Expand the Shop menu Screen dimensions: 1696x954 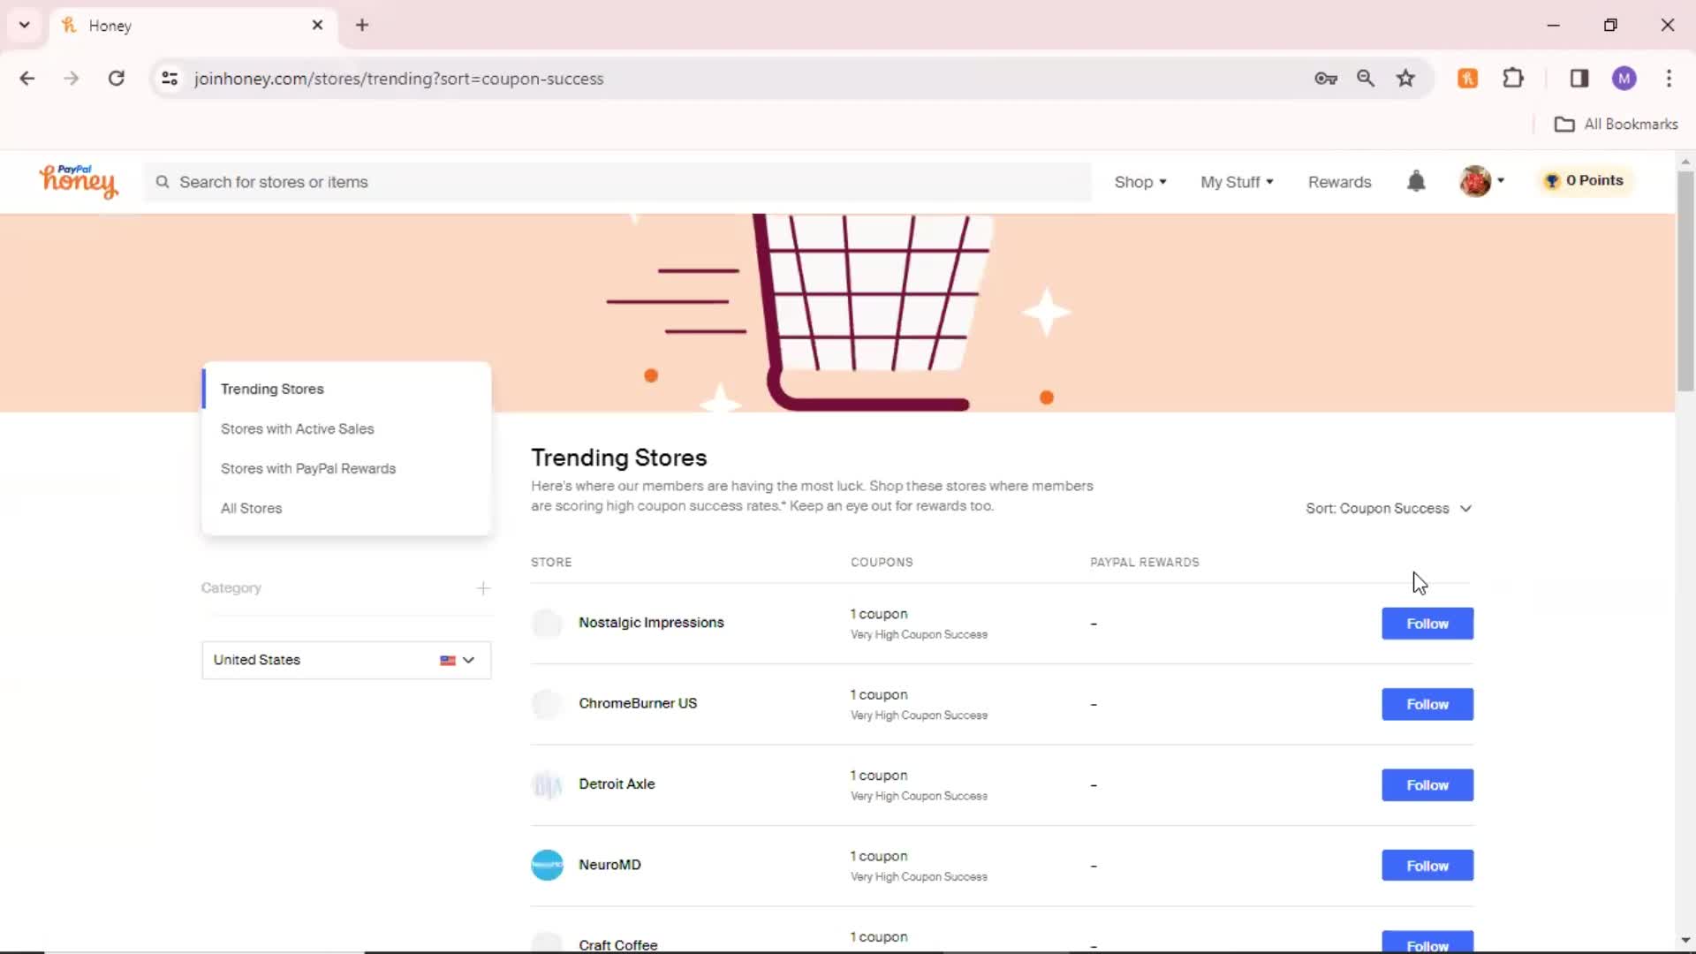pyautogui.click(x=1140, y=182)
